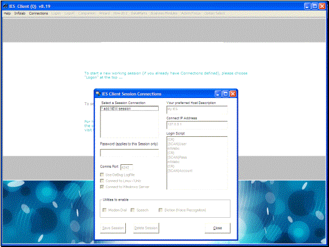Open the Infolab menu

click(19, 13)
